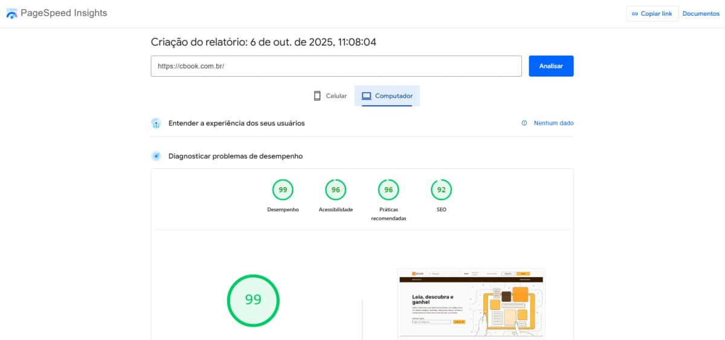Click the SEO label
The height and width of the screenshot is (340, 725).
[x=442, y=210]
